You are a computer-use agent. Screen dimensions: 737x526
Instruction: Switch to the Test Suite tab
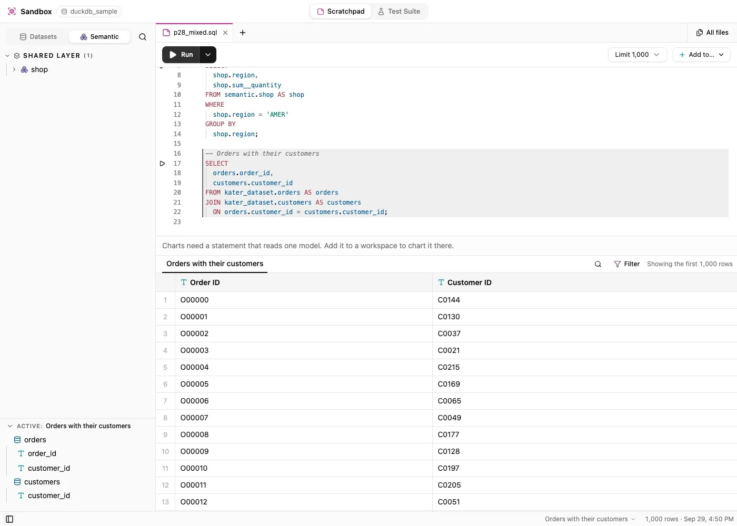399,11
